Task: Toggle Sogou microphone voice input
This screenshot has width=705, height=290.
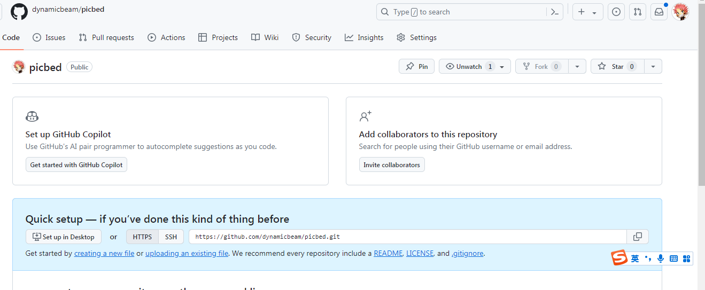Action: 661,258
